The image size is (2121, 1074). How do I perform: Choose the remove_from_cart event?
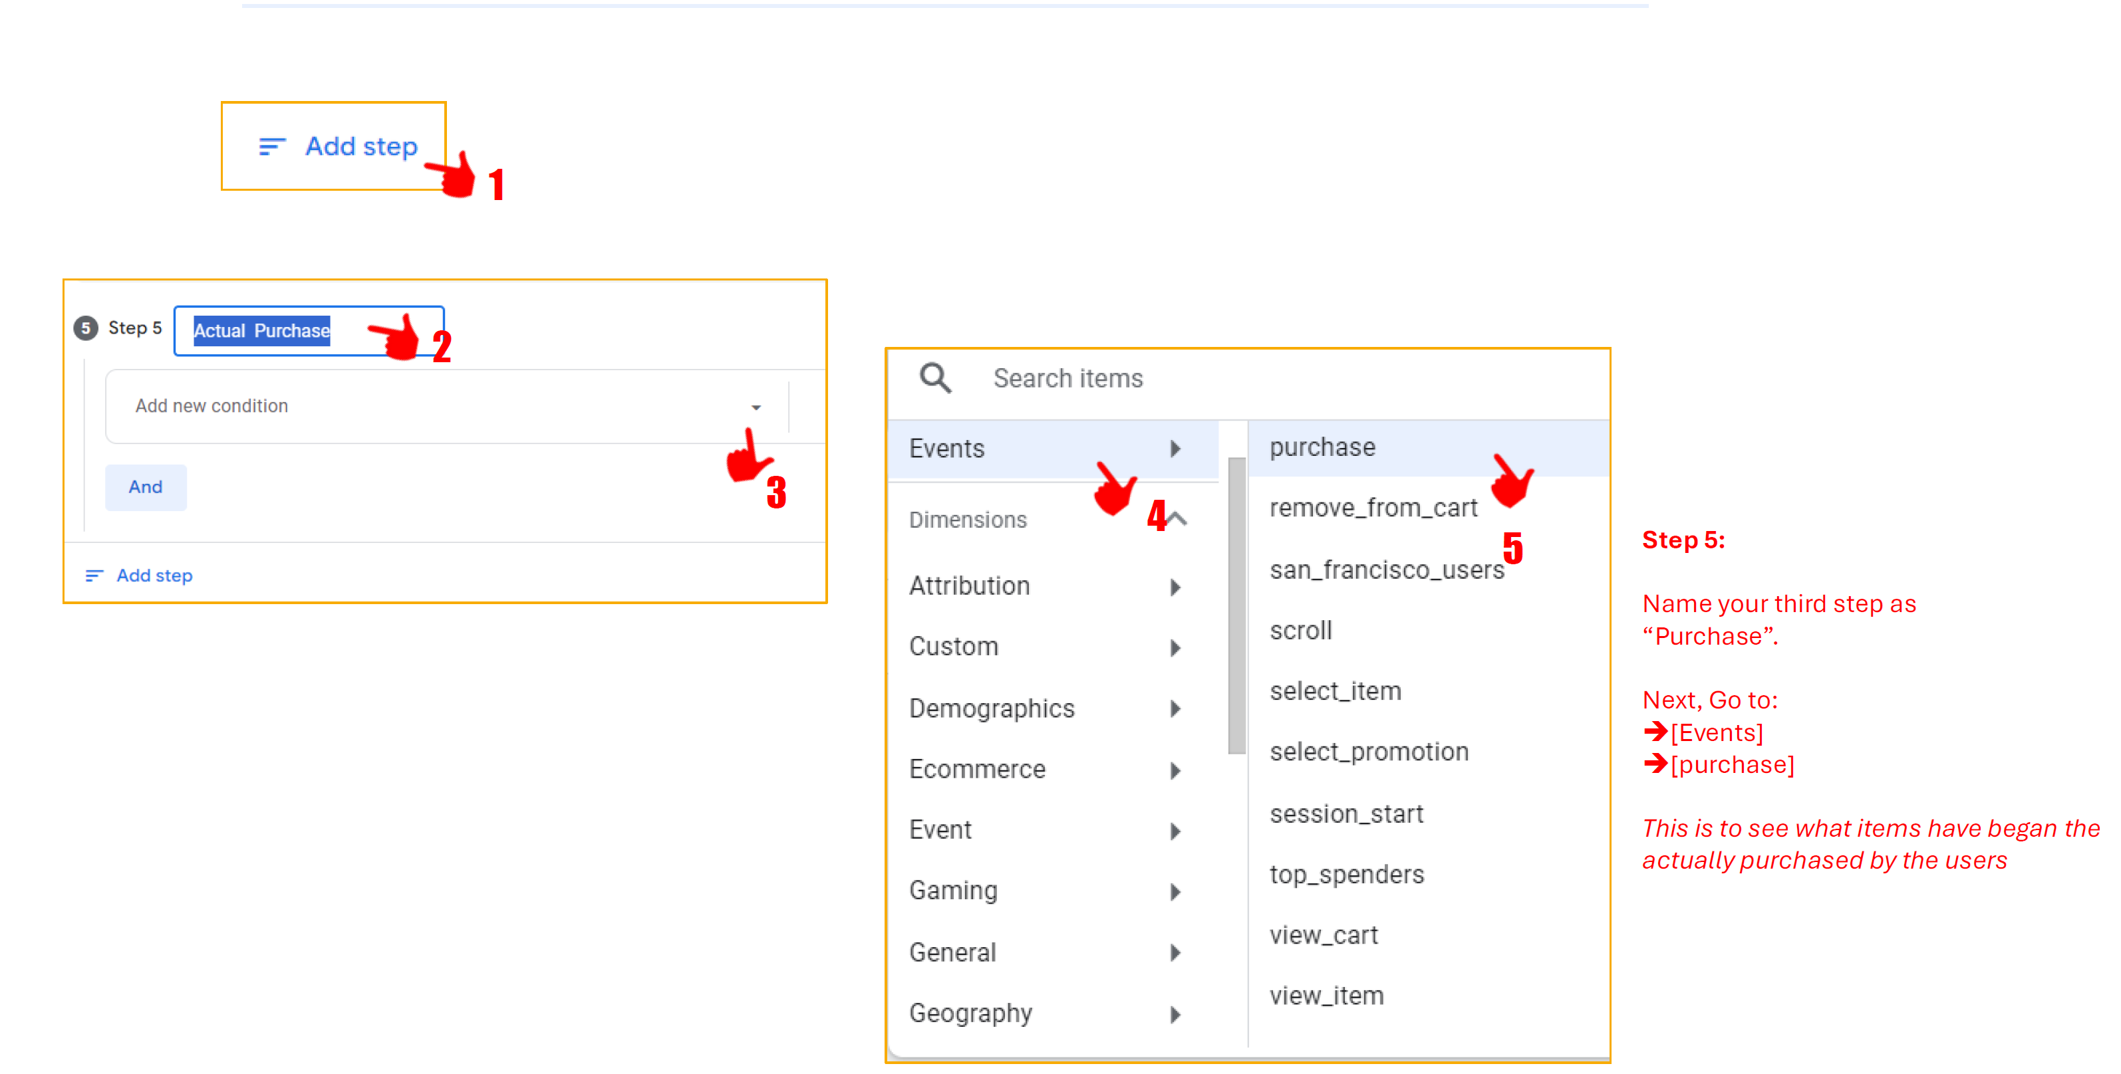1373,508
